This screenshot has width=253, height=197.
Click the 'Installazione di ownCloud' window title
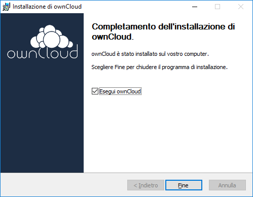[47, 7]
